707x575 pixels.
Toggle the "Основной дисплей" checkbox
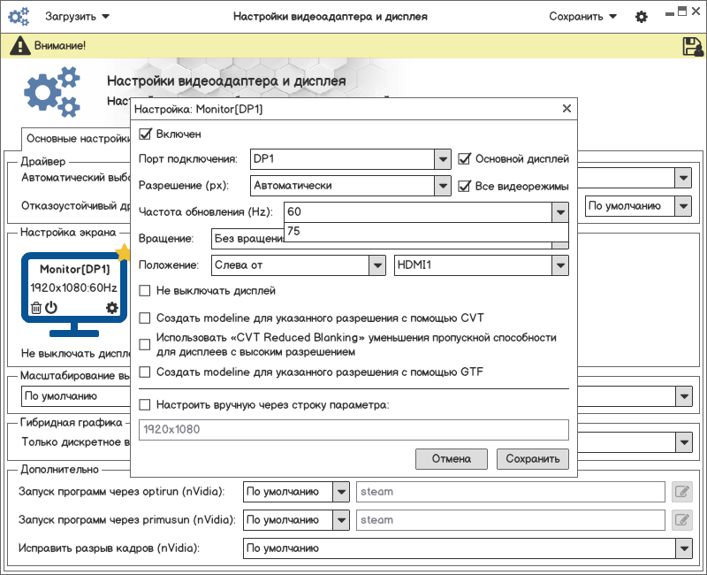[465, 159]
